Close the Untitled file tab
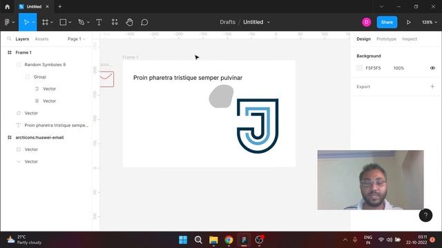The image size is (442, 248). 48,6
